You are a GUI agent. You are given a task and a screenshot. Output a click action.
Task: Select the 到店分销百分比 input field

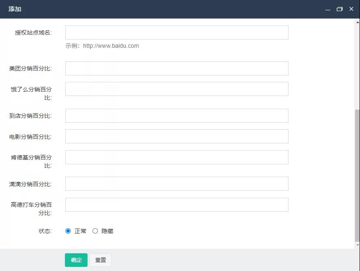coord(177,116)
